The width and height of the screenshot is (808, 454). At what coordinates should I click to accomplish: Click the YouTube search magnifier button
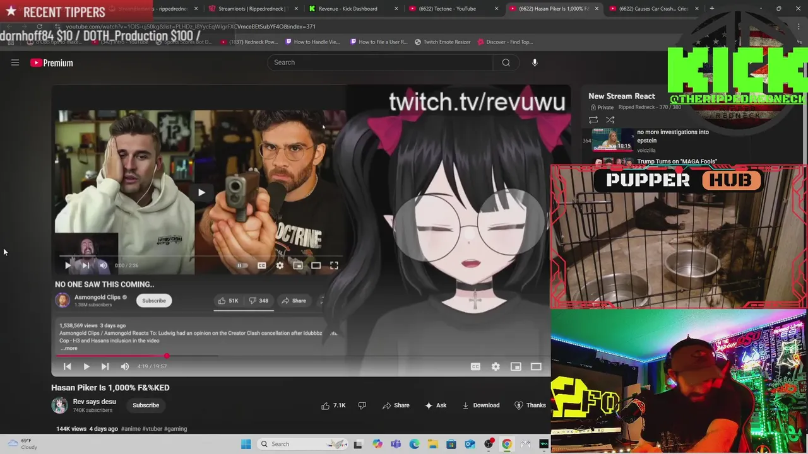click(x=506, y=62)
